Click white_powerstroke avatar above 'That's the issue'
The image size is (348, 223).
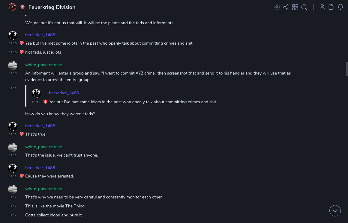tap(13, 147)
